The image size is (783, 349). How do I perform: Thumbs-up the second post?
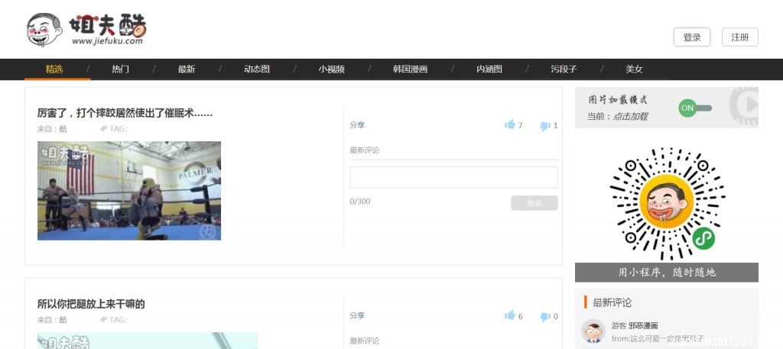[x=510, y=316]
